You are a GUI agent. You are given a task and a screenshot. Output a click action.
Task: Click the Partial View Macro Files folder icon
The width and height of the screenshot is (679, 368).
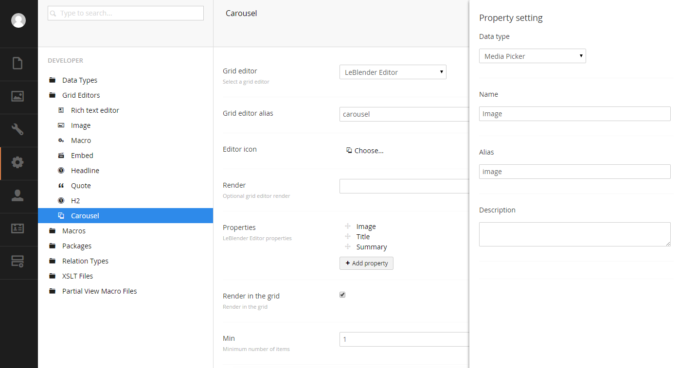tap(52, 291)
